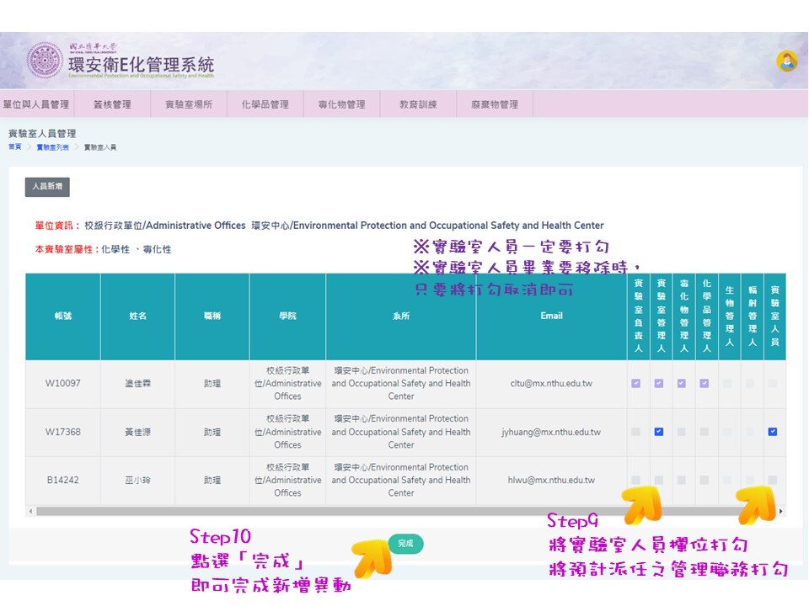Expand the 實驗室場所 navigation menu

click(x=189, y=104)
